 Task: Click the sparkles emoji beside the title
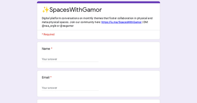pos(46,10)
